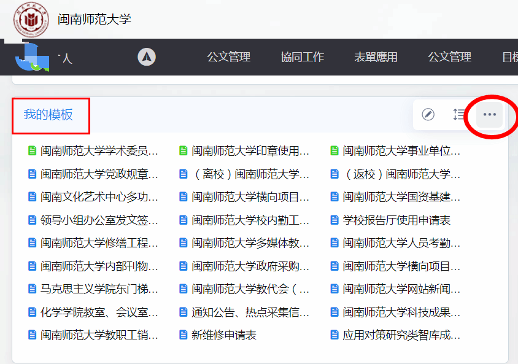The height and width of the screenshot is (364, 518).
Task: Click green document icon beside 闽南师范大学学术委员…
Action: [x=32, y=151]
